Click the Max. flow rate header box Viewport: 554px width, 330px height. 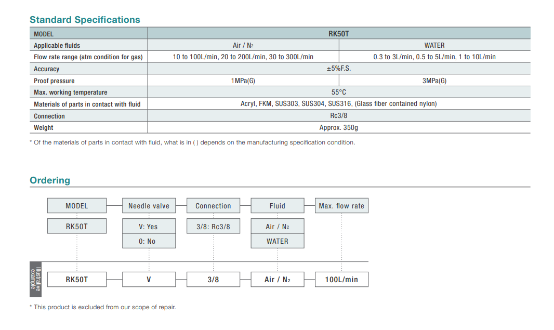[x=341, y=206]
